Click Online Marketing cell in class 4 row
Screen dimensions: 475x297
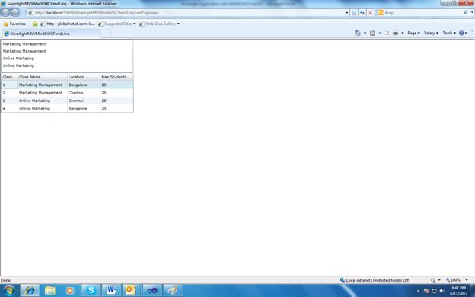[x=42, y=108]
